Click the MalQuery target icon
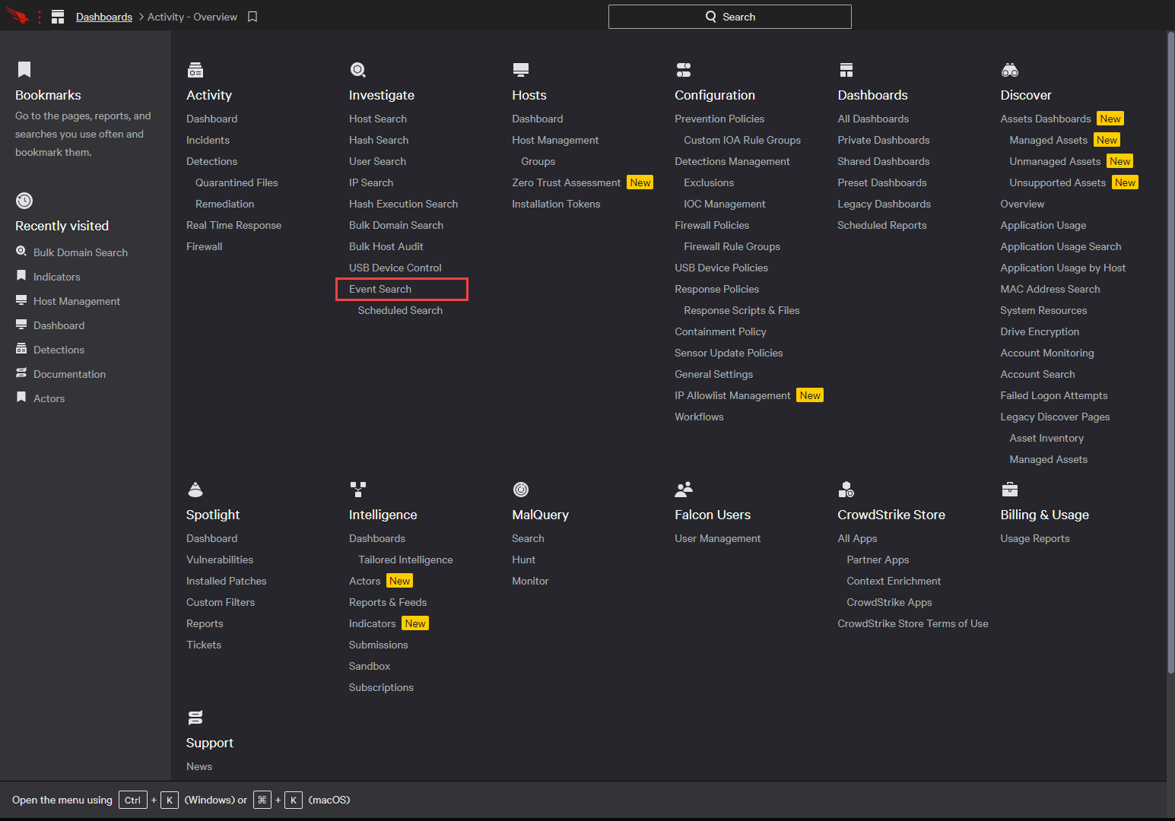The image size is (1175, 821). click(x=521, y=489)
